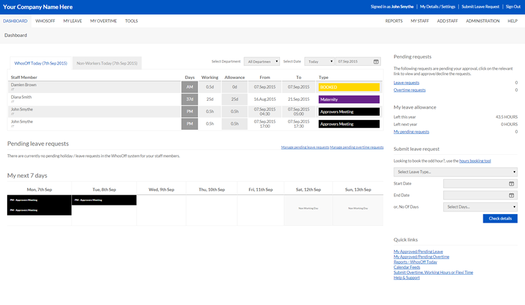525x305 pixels.
Task: Click the End Date calendar icon
Action: pos(512,195)
